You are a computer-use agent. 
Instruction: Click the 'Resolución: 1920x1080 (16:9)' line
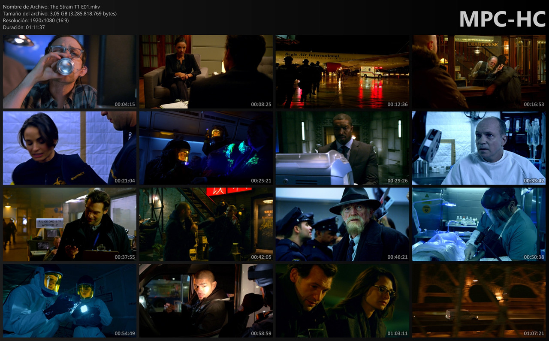coord(36,21)
